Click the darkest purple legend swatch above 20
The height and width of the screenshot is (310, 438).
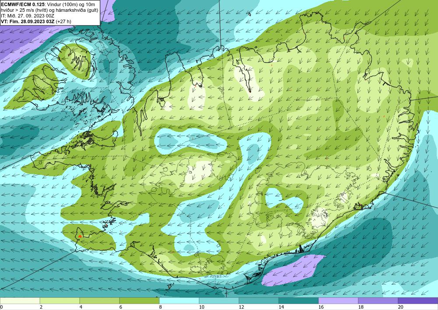point(418,300)
